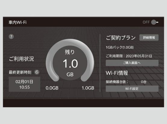Image resolution: width=167 pixels, height=124 pixels.
Task: Click the 0.0GB gauge minimum label
Action: (52, 88)
